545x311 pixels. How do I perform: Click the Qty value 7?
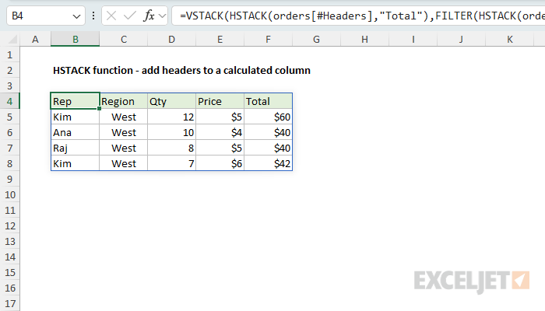tap(172, 163)
